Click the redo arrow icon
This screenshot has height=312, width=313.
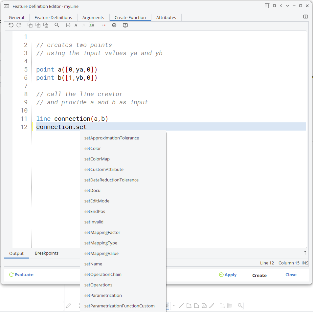[19, 25]
